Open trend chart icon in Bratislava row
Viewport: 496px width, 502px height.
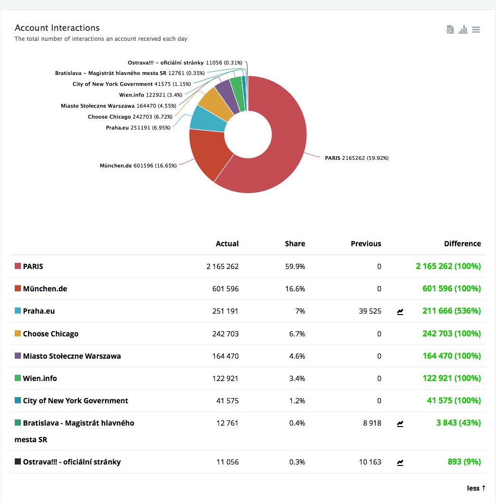[400, 424]
